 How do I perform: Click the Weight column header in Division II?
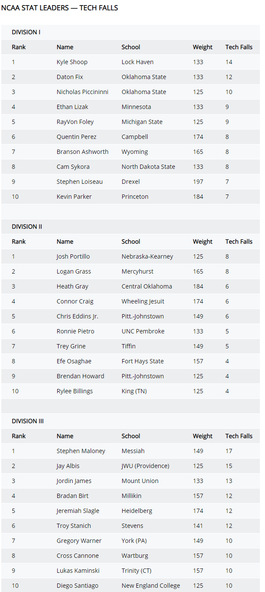(x=203, y=242)
